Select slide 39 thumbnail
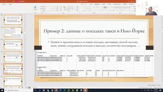This screenshot has height=92, width=163. 13,32
